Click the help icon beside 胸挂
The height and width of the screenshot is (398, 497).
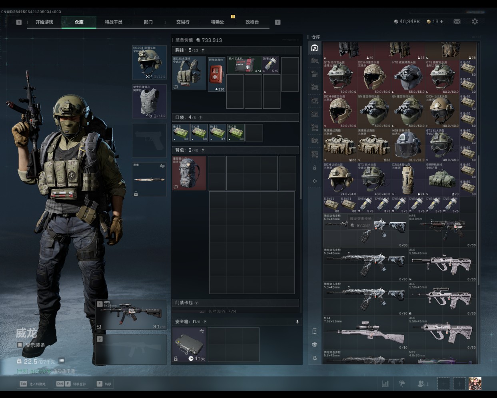[203, 50]
